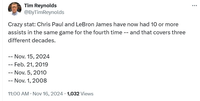Click the '-- Nov. 5, 2010' line
This screenshot has height=101, width=200.
(27, 73)
